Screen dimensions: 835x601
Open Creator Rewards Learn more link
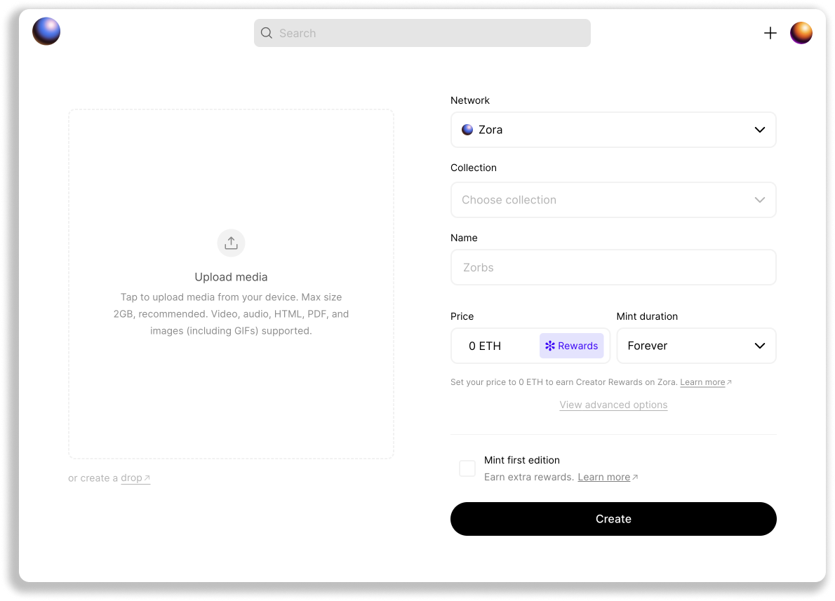click(x=706, y=382)
